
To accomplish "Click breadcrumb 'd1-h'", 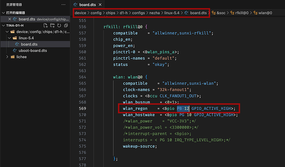I will [123, 13].
